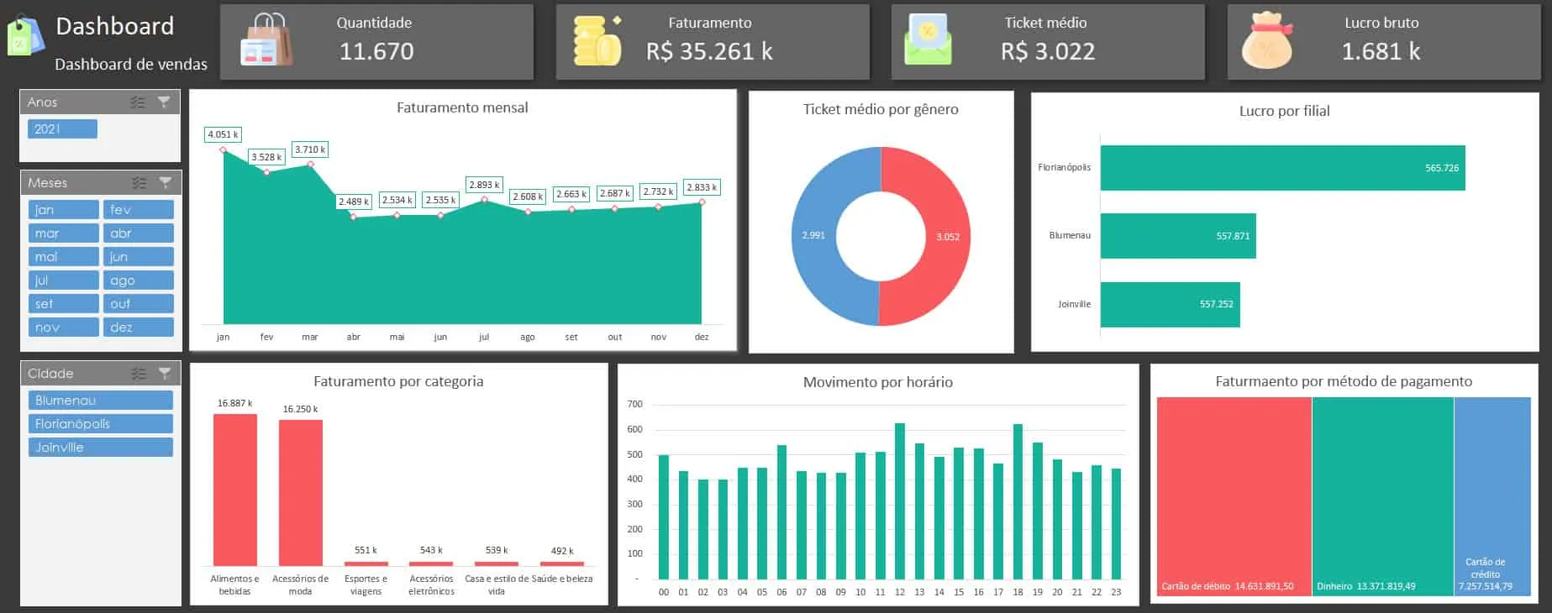Select Florianópolis in the Cidade slicer
The width and height of the screenshot is (1552, 613).
click(x=101, y=424)
